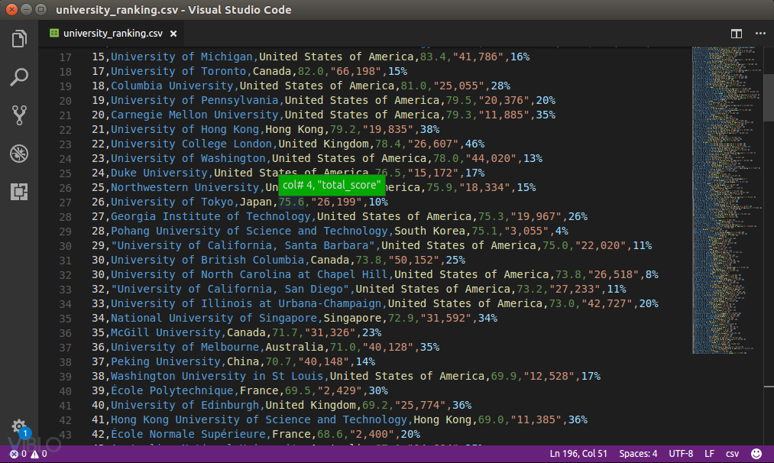Click on University of Michigan text
The height and width of the screenshot is (463, 774).
pyautogui.click(x=182, y=57)
